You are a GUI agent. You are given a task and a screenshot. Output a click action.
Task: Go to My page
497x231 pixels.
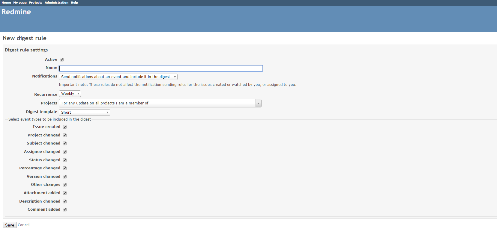click(x=20, y=3)
